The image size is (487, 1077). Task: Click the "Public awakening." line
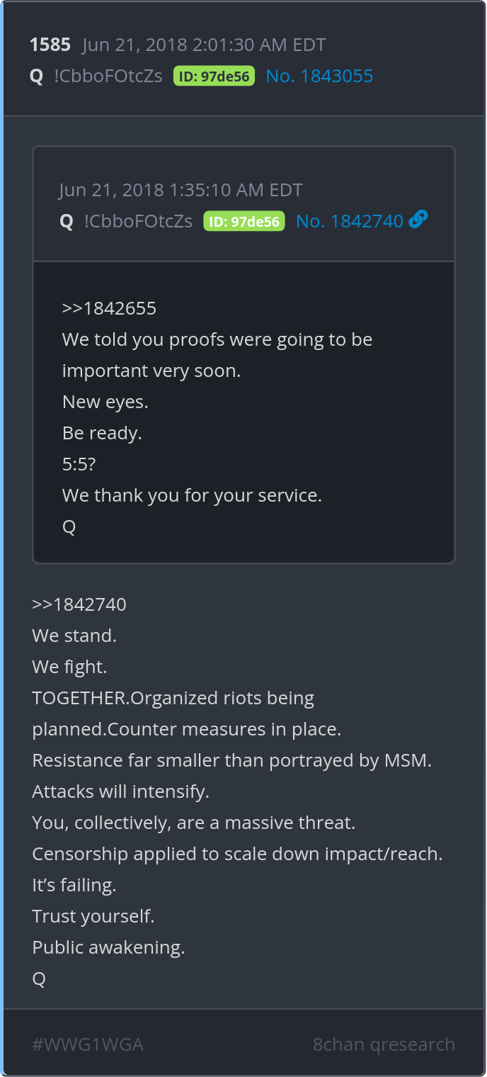(x=108, y=947)
